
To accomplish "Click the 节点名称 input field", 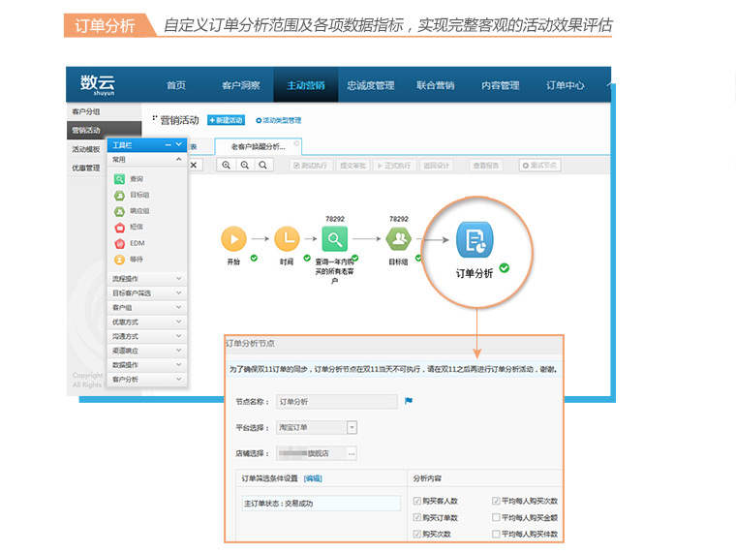I will point(337,402).
